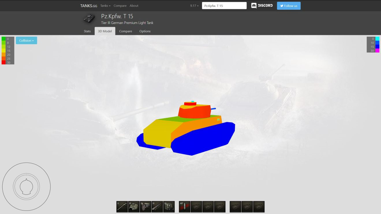Select the tracks suspension module icon

157,207
